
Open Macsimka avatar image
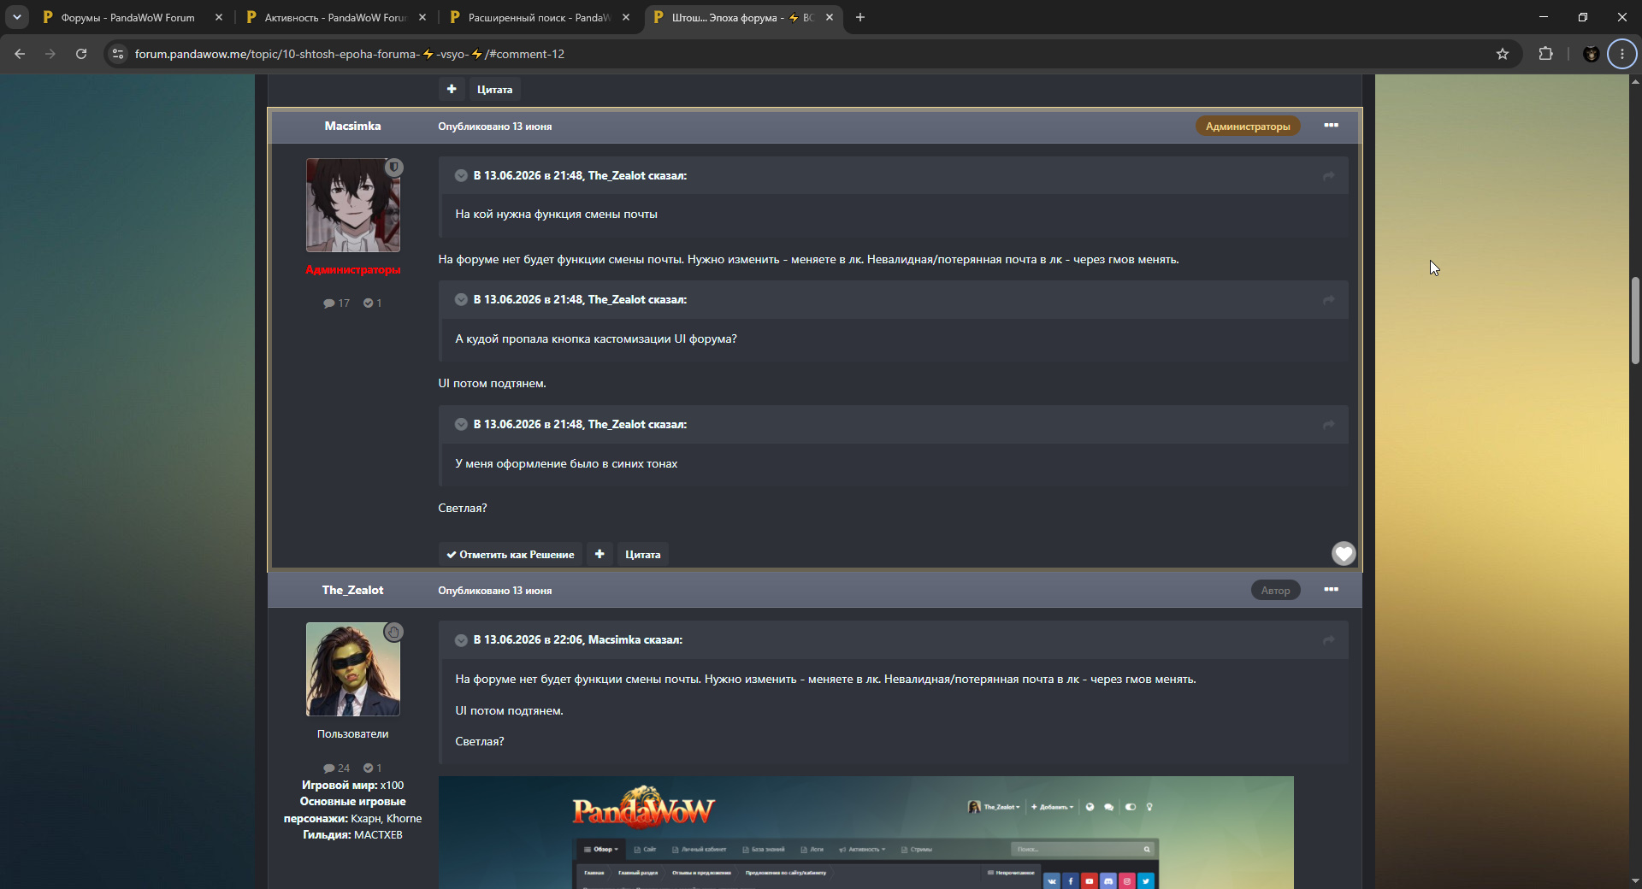(353, 205)
